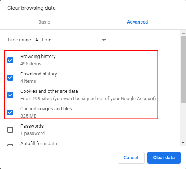Click the Cancel button

(131, 158)
